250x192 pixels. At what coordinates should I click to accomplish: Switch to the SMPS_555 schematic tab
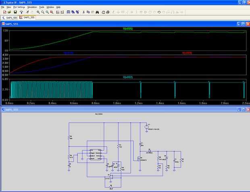(x=10, y=18)
